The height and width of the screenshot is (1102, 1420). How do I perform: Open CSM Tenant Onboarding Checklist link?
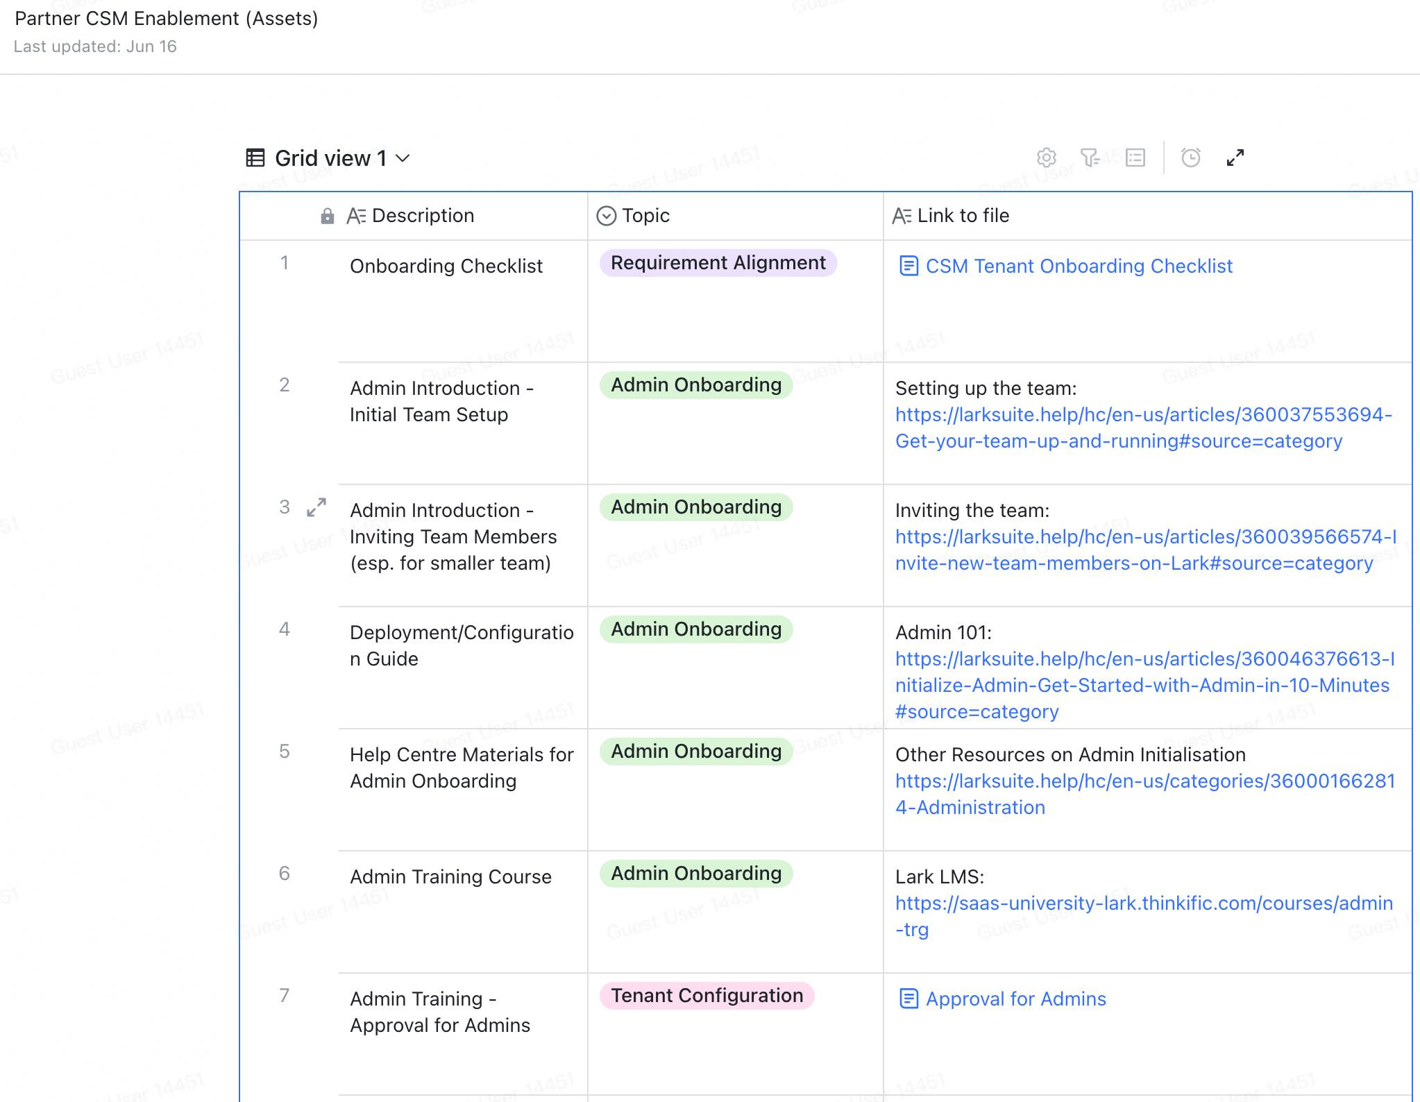click(1079, 266)
